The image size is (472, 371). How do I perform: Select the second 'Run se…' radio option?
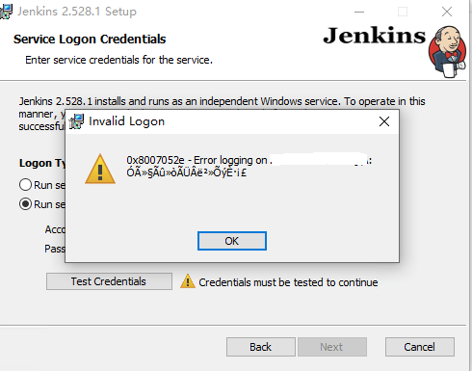25,204
